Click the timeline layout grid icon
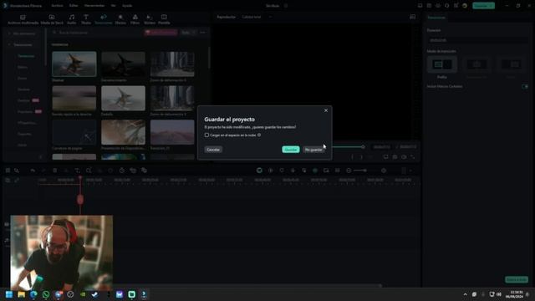 click(8, 171)
